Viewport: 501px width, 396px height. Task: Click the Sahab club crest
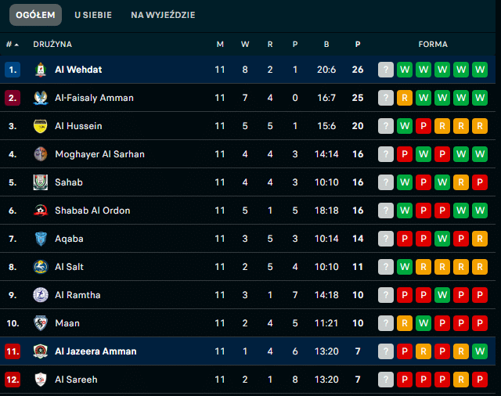tap(41, 182)
